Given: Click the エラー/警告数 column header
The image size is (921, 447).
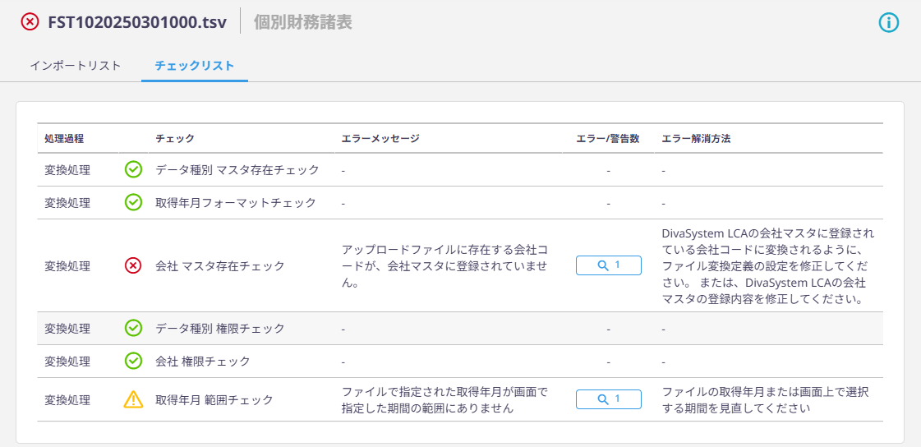Looking at the screenshot, I should [x=608, y=139].
